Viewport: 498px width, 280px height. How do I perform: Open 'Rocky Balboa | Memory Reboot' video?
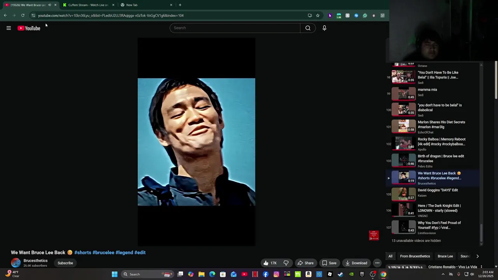pyautogui.click(x=432, y=144)
